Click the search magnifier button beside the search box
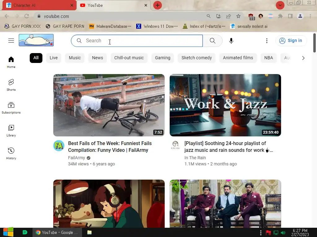 pos(212,41)
